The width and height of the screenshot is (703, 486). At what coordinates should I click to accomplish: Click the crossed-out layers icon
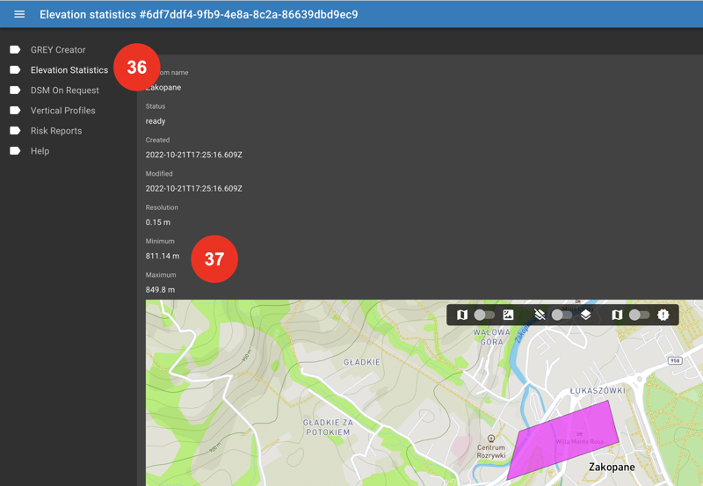[540, 315]
